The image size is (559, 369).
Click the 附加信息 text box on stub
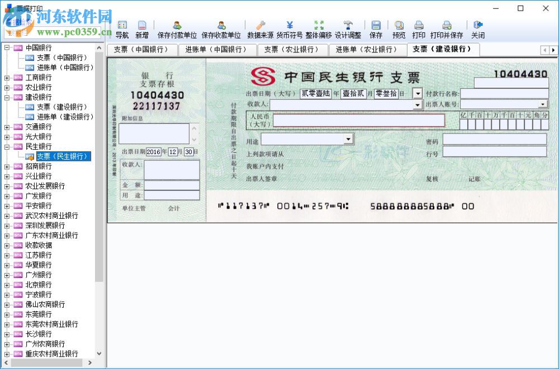pyautogui.click(x=154, y=134)
